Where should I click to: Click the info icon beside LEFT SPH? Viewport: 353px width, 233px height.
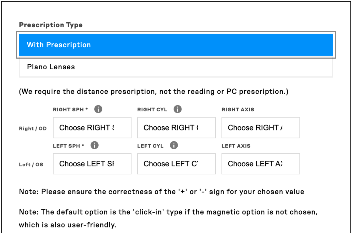click(x=94, y=145)
